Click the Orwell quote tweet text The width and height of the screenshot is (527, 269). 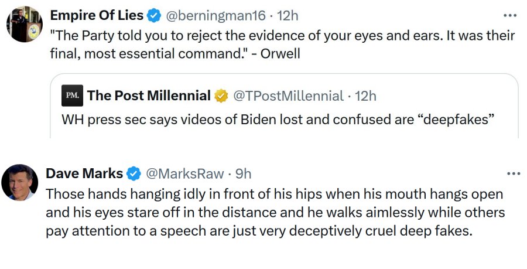[x=281, y=43]
